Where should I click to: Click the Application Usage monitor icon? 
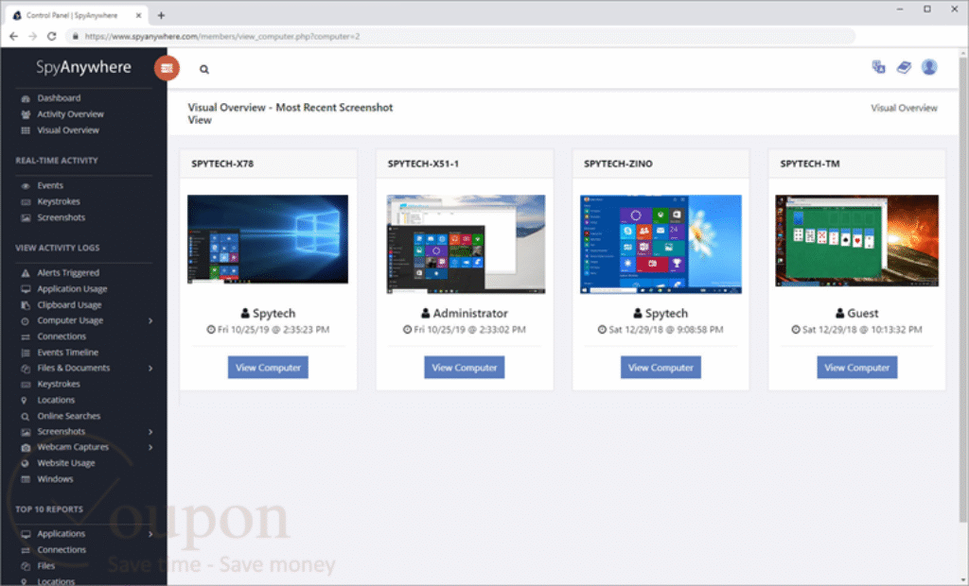point(26,289)
